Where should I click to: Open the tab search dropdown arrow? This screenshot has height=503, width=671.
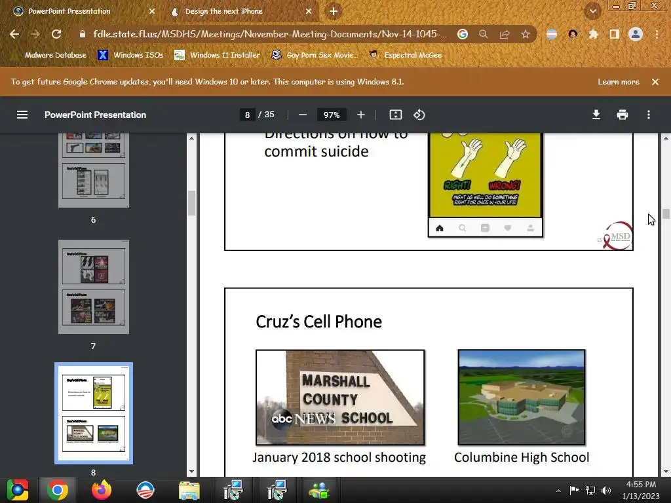592,11
